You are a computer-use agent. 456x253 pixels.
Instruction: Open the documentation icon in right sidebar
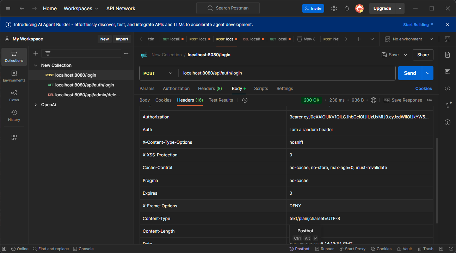coord(448,55)
